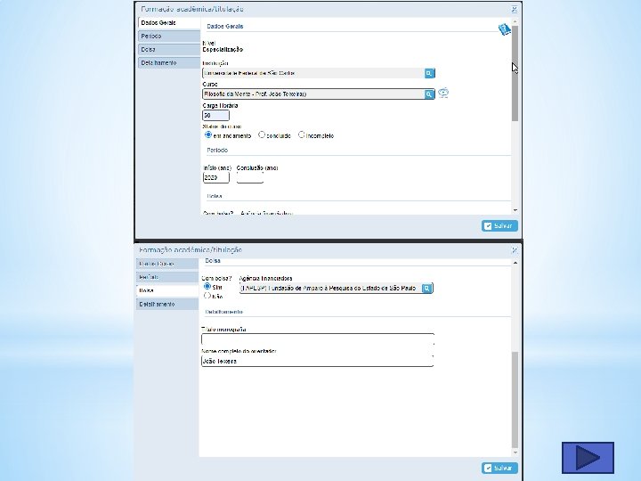This screenshot has height=481, width=641.
Task: Open the Dados Gerais tab in the top dialog
Action: click(x=169, y=23)
